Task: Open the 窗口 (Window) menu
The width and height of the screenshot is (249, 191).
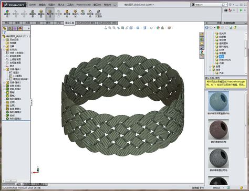Action: click(x=97, y=5)
